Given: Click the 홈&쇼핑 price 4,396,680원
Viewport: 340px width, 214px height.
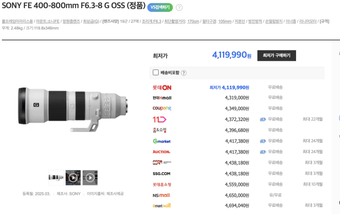Looking at the screenshot, I should [237, 130].
